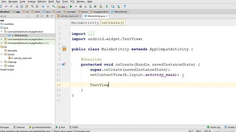Open the SDK Manager icon
Screen dimensions: 236x132
119,7
